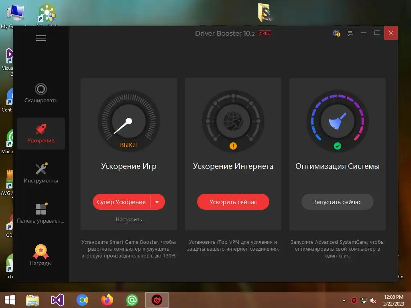Click the ВЫКЛ status label
This screenshot has width=411, height=308.
[x=128, y=145]
